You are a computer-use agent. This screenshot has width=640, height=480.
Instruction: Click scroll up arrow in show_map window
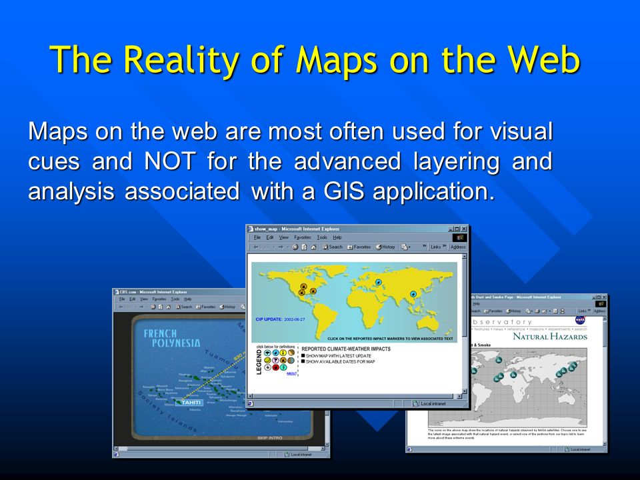click(464, 256)
